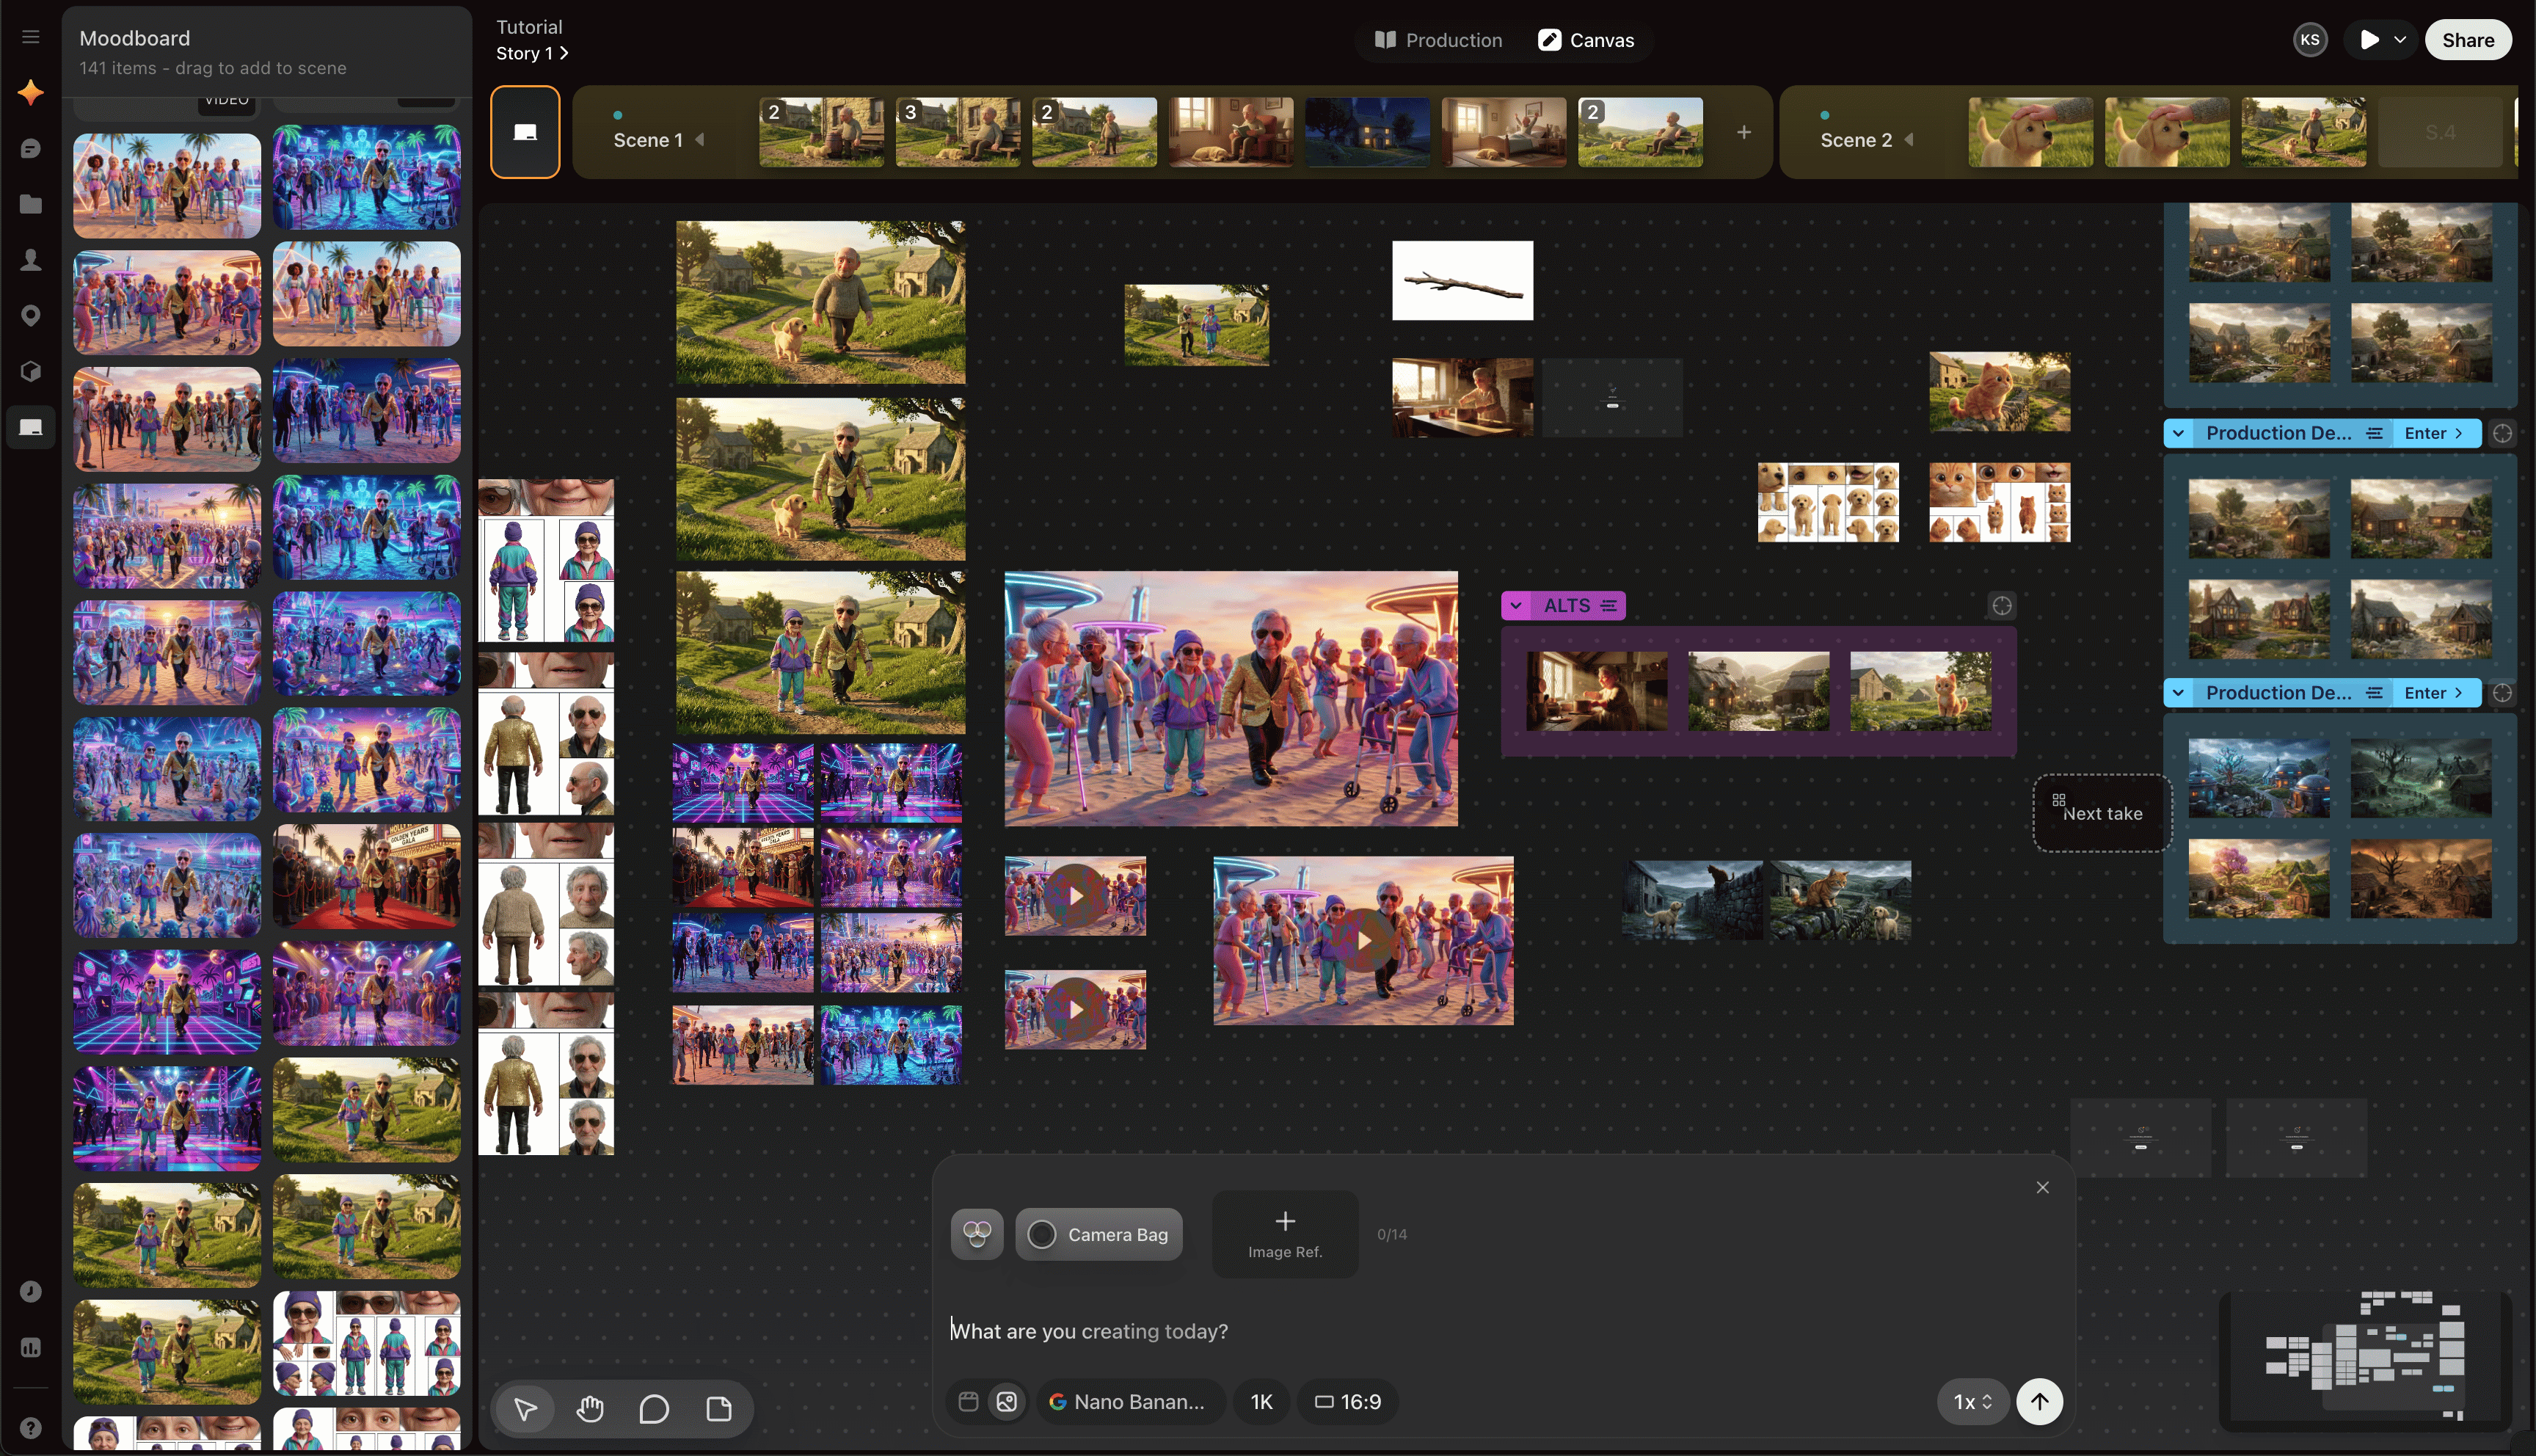
Task: Play the large beach party video on canvas
Action: 1363,940
